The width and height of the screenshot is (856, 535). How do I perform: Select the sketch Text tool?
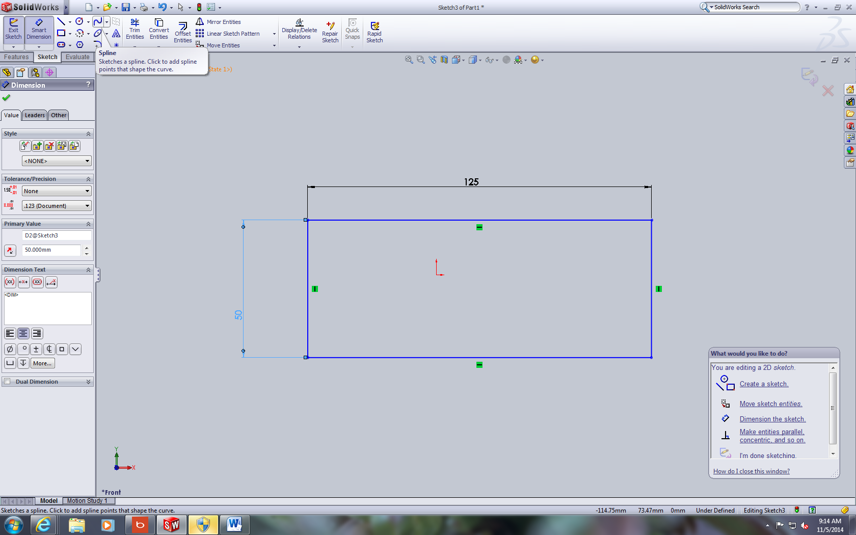pyautogui.click(x=116, y=33)
